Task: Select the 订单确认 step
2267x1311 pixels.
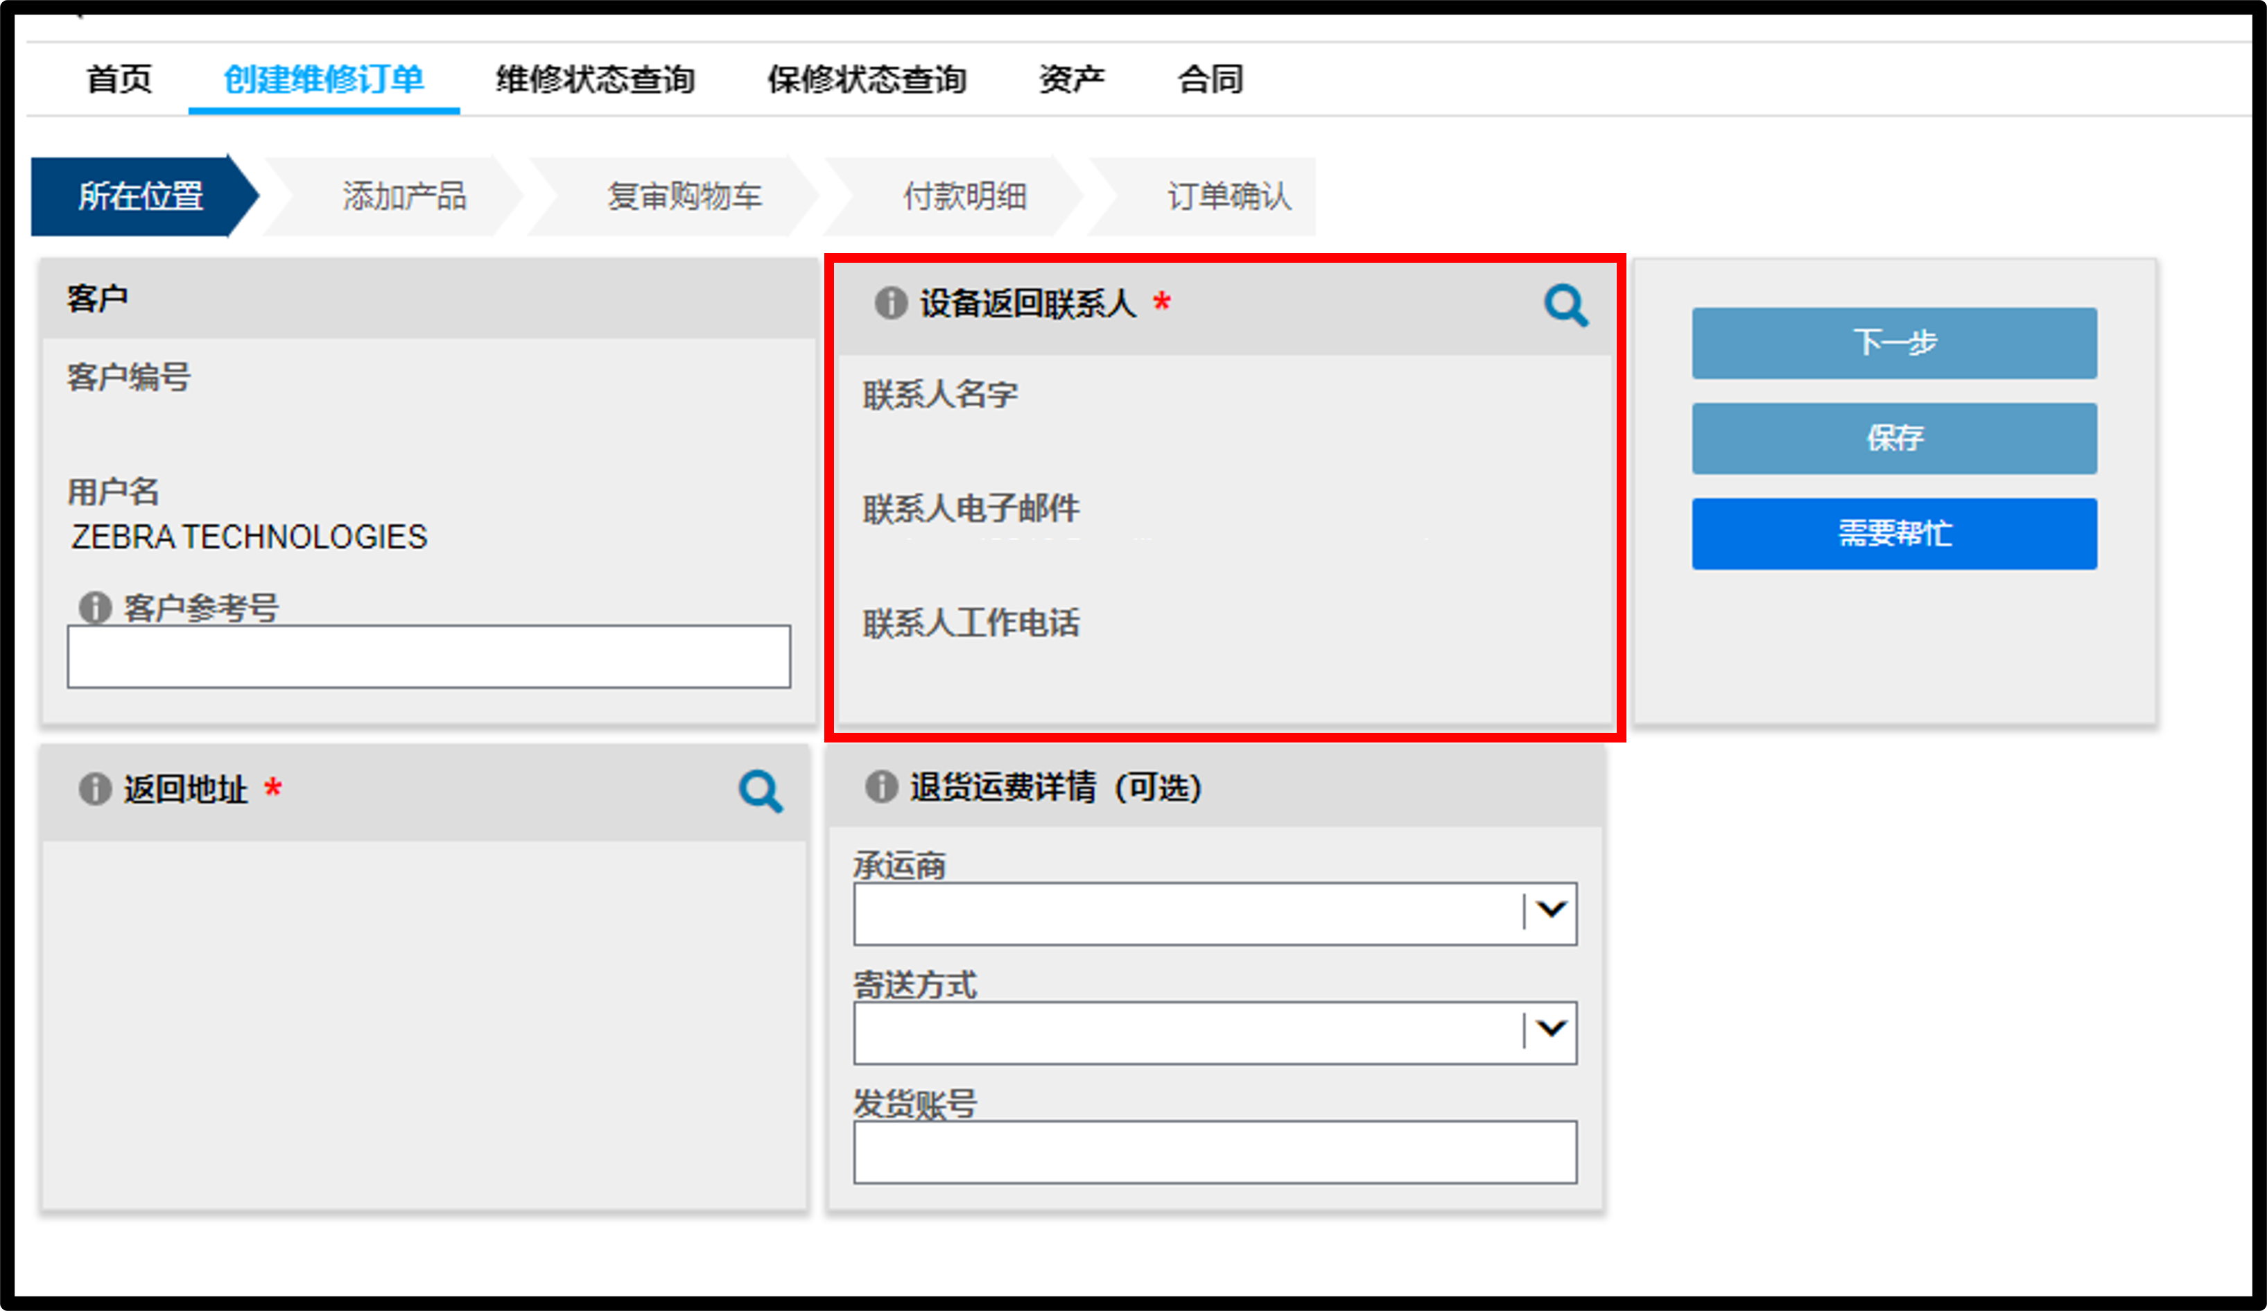Action: [x=1229, y=196]
